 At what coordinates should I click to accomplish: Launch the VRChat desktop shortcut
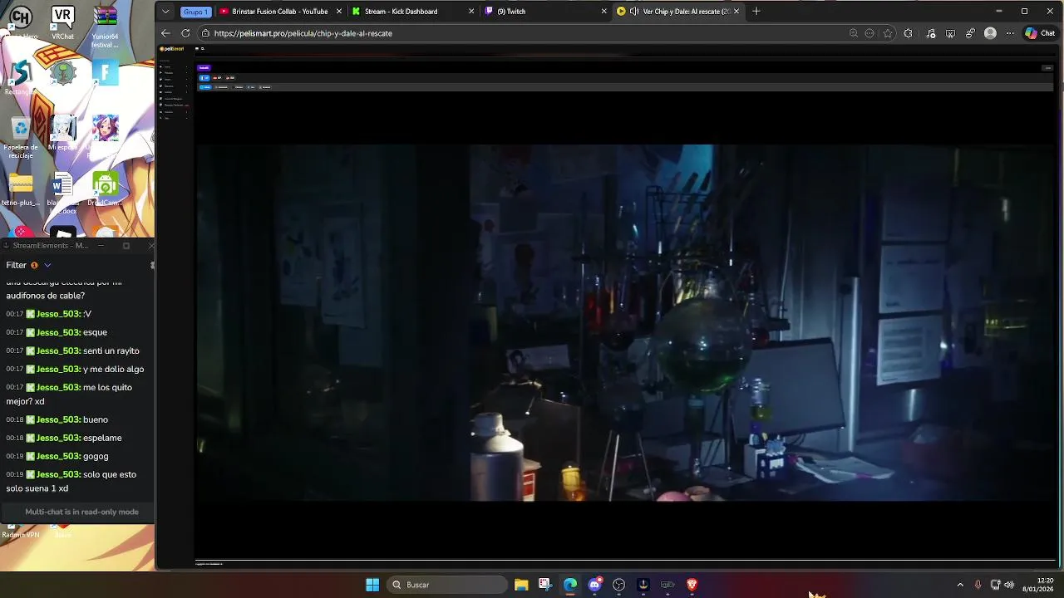coord(62,22)
